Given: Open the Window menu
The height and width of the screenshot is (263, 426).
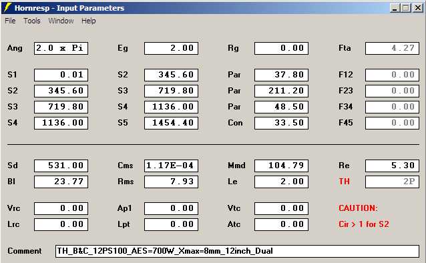Looking at the screenshot, I should [61, 21].
